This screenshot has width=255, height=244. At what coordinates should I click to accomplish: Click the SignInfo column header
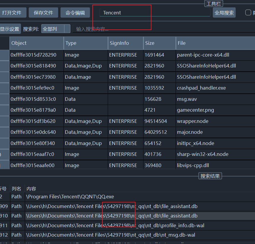point(125,43)
